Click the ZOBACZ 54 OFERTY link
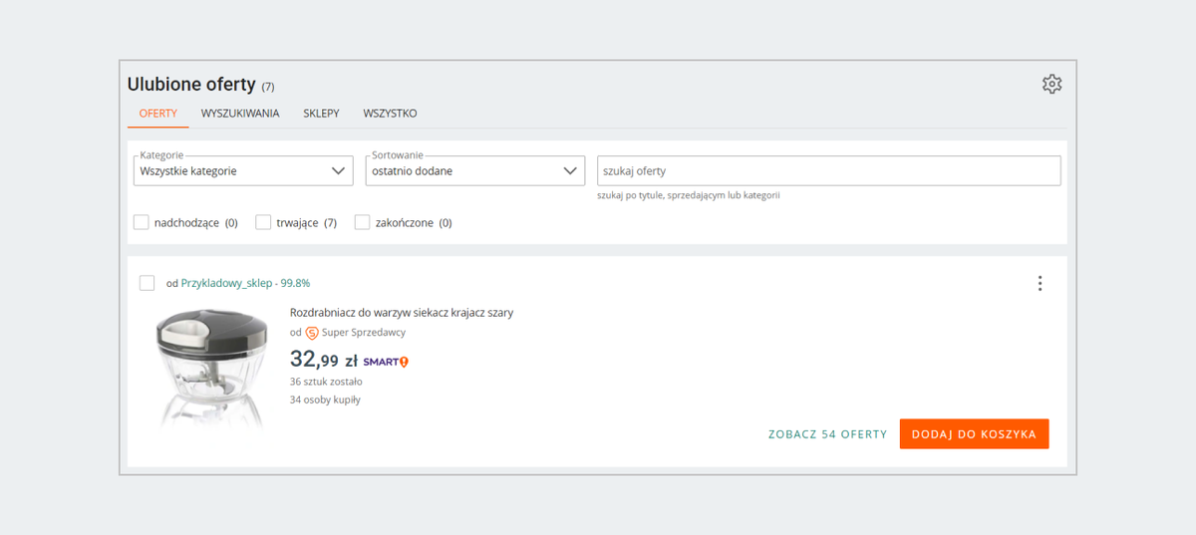 (827, 434)
